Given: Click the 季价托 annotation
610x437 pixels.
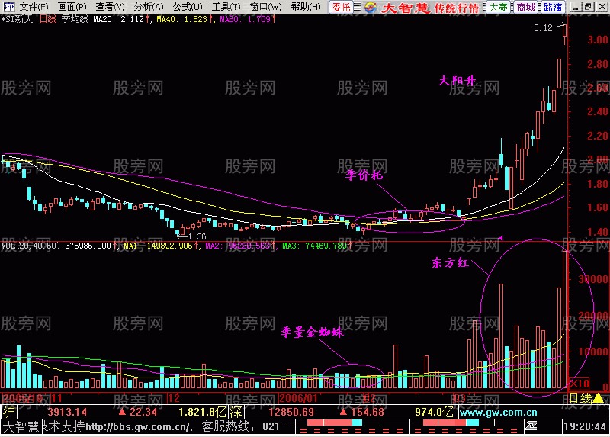Looking at the screenshot, I should (x=364, y=175).
